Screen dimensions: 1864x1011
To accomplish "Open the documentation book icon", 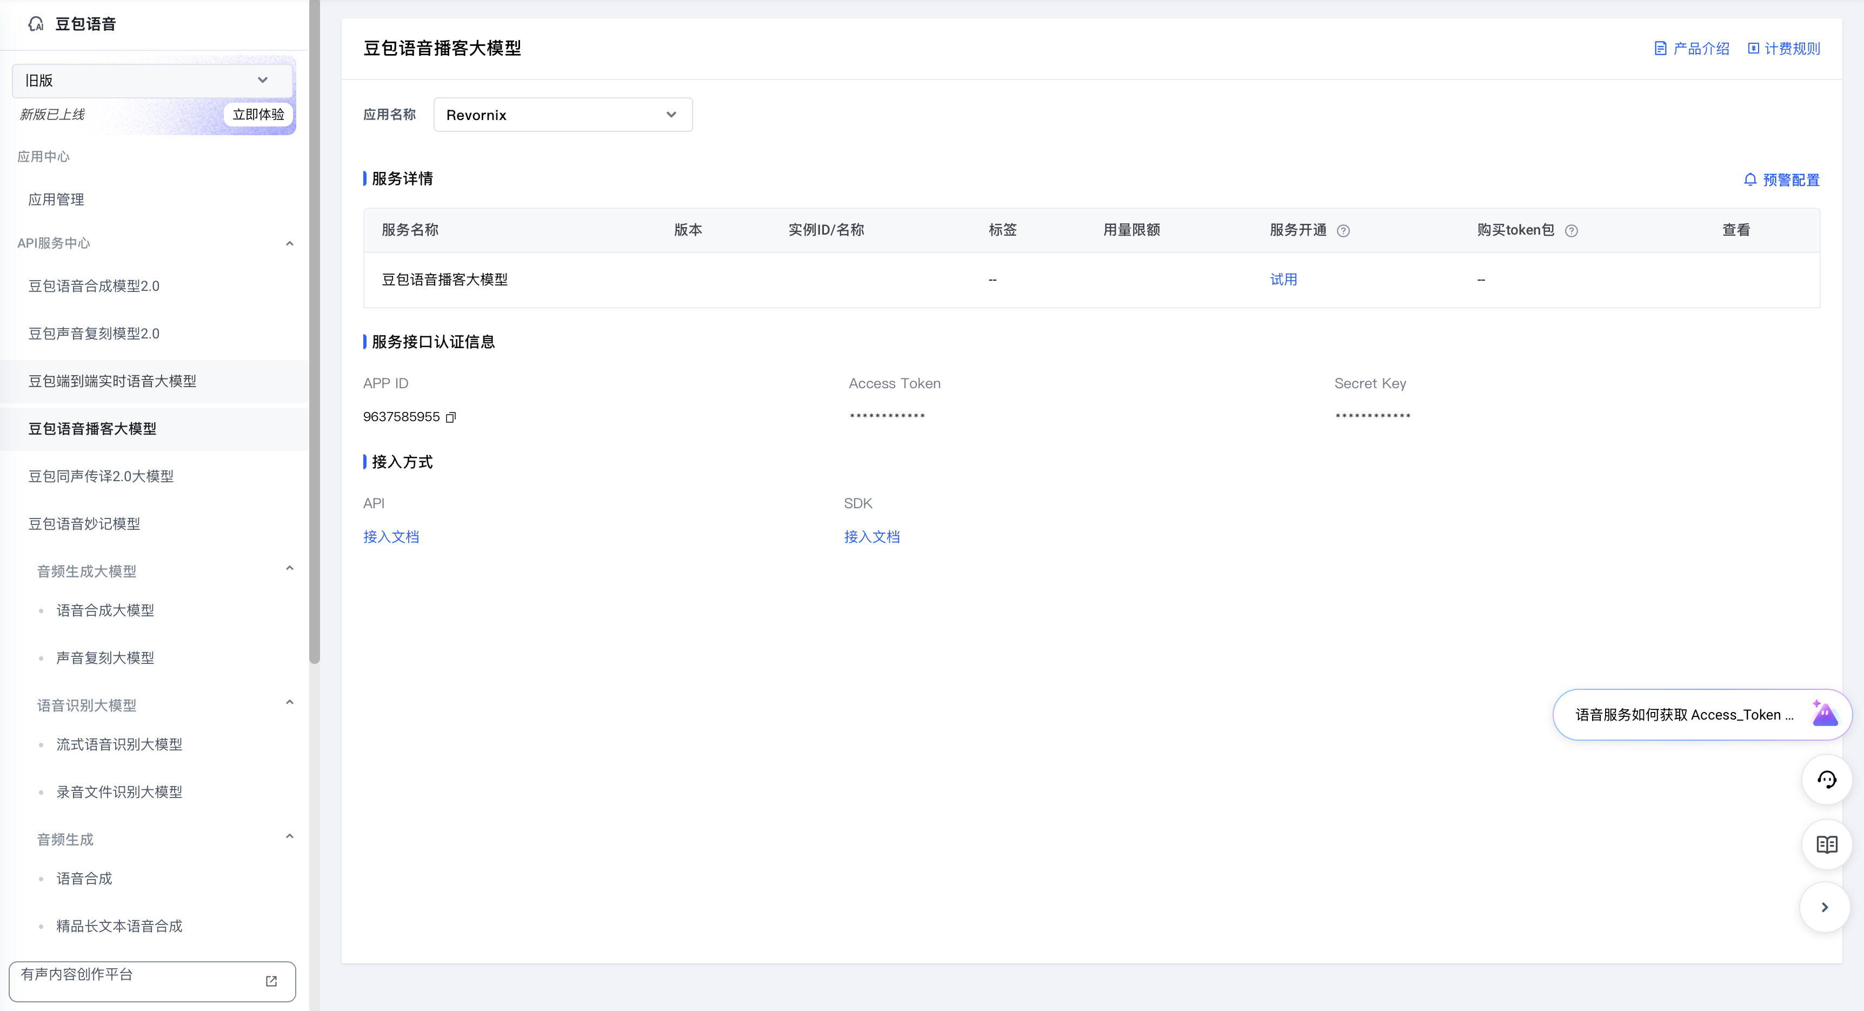I will pyautogui.click(x=1826, y=844).
